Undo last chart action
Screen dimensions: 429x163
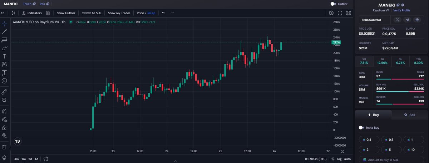pyautogui.click(x=164, y=13)
